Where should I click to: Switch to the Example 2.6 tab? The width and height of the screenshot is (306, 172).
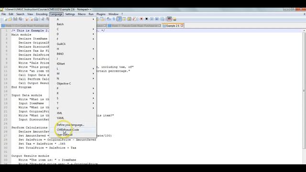(x=173, y=25)
